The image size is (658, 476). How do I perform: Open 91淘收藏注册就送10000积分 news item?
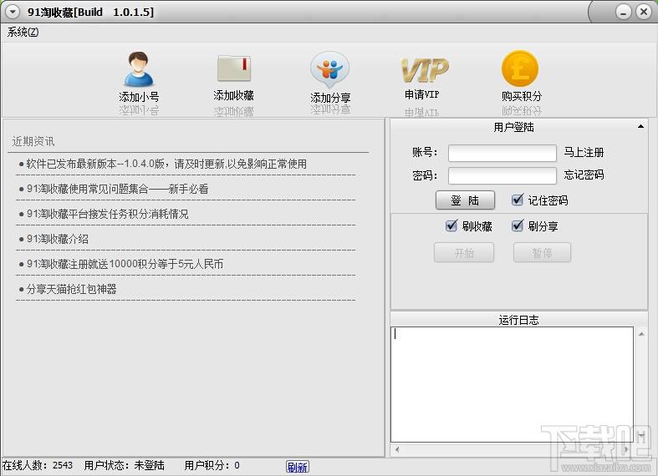(x=125, y=264)
